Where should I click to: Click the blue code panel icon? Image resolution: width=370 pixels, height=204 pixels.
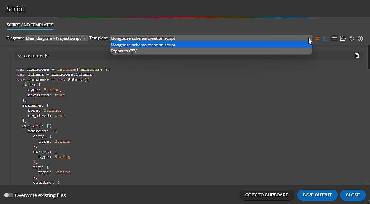(x=326, y=38)
